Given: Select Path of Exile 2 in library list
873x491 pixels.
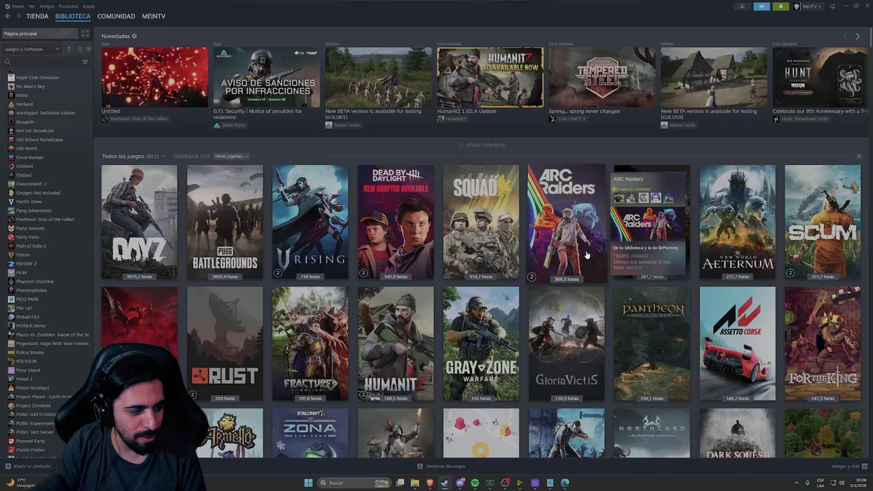Looking at the screenshot, I should (31, 246).
